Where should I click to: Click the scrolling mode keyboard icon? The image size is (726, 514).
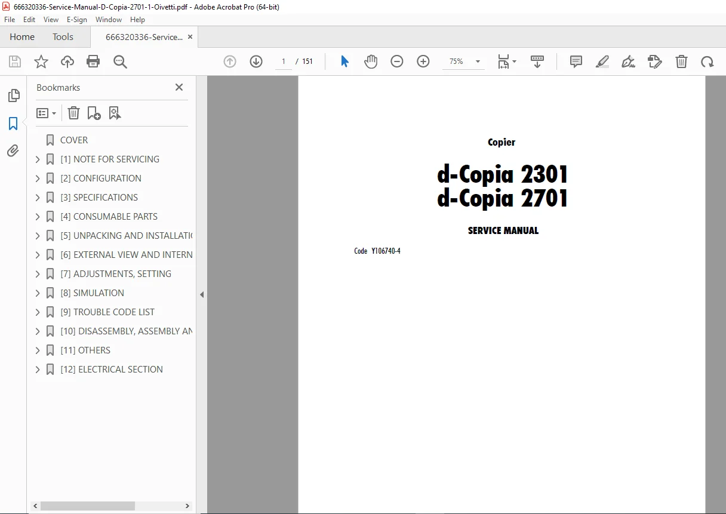pos(537,61)
